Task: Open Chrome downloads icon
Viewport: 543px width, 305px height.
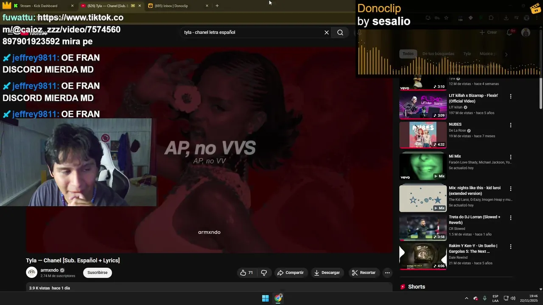Action: [506, 18]
